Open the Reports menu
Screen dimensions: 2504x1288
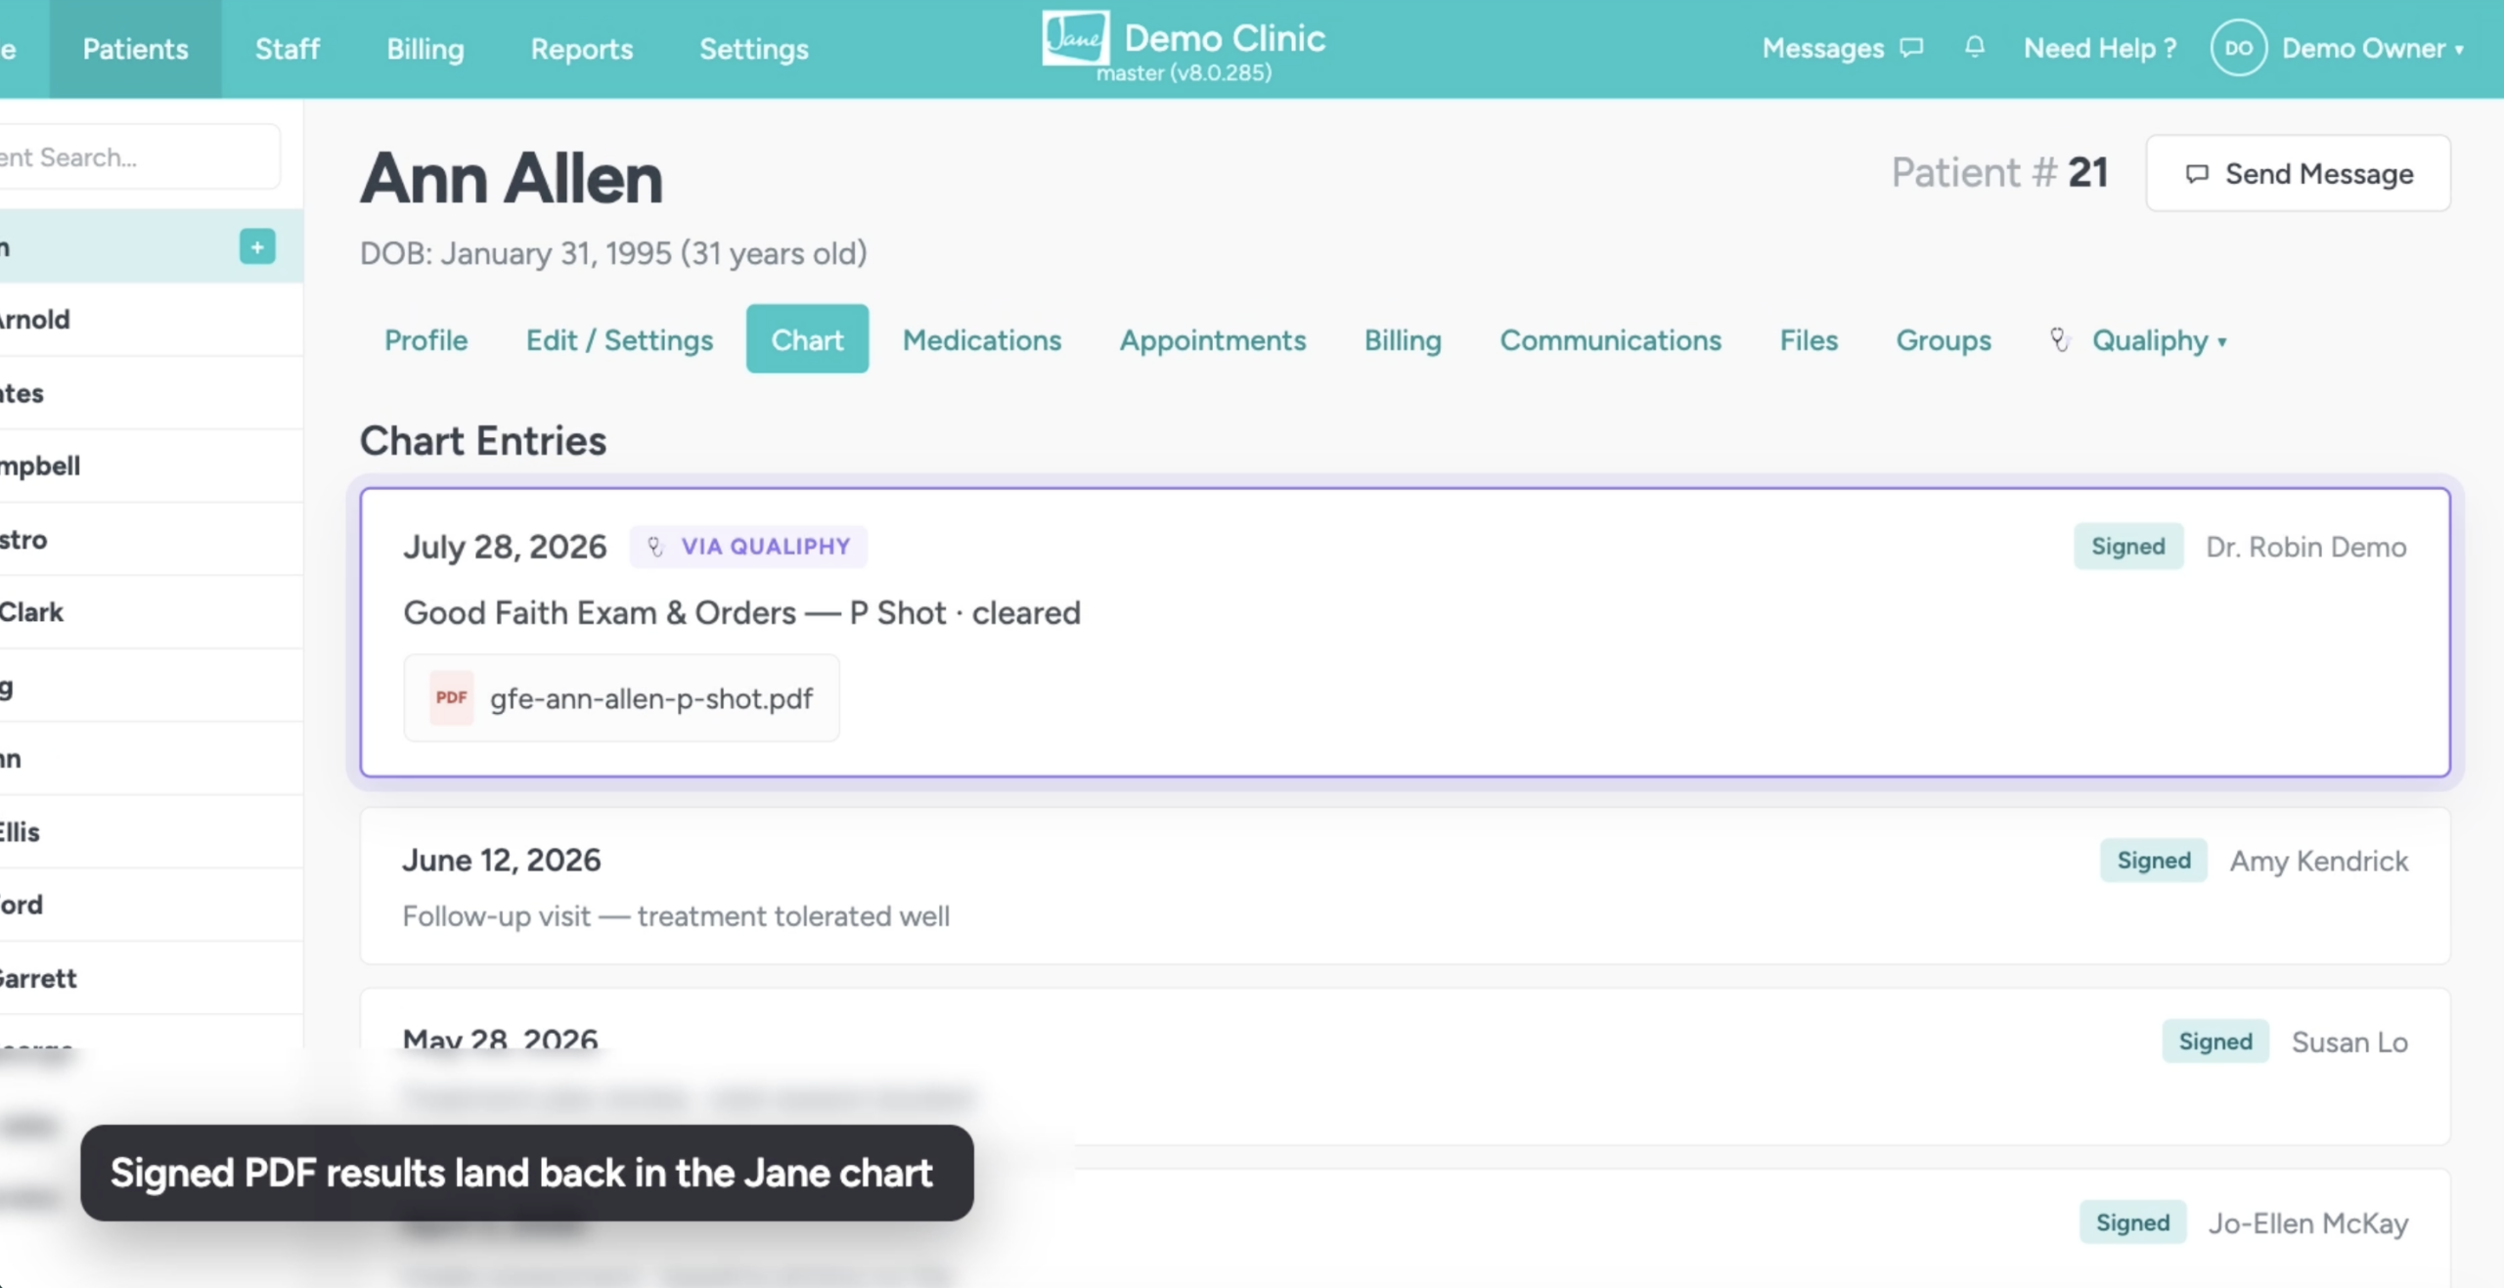582,49
